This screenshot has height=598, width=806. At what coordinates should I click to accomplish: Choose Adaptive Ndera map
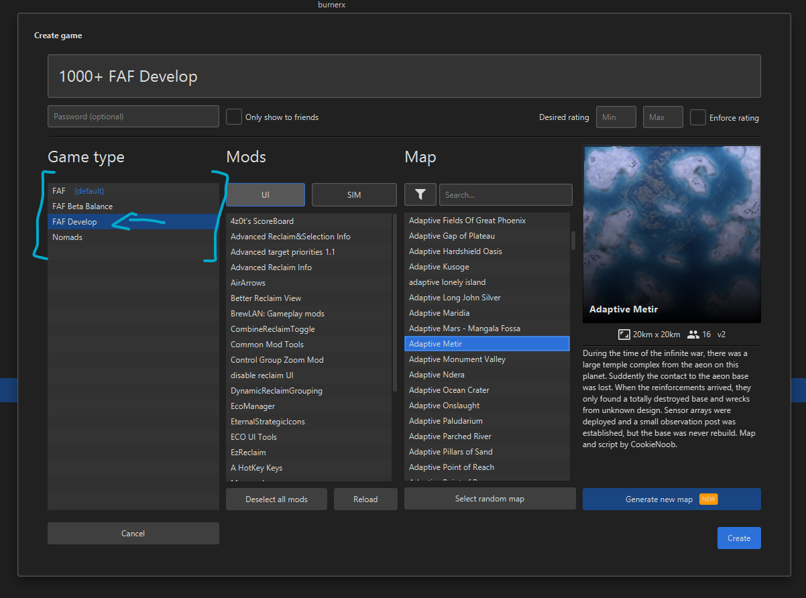tap(487, 375)
